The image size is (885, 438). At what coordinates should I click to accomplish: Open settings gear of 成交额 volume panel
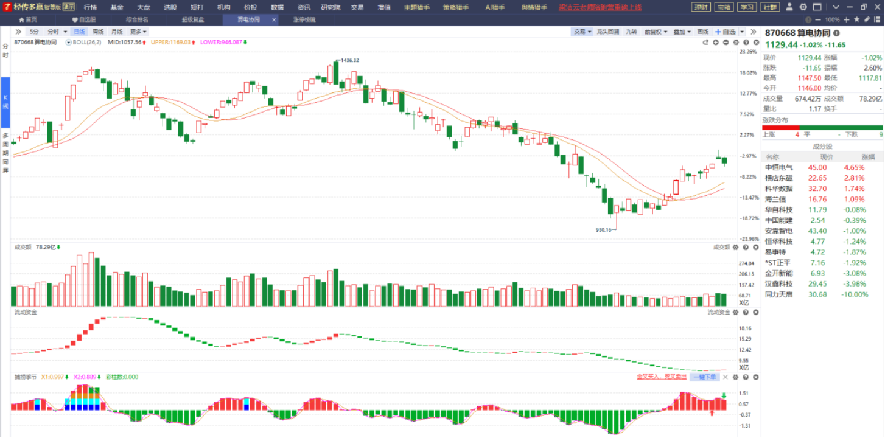(x=736, y=247)
